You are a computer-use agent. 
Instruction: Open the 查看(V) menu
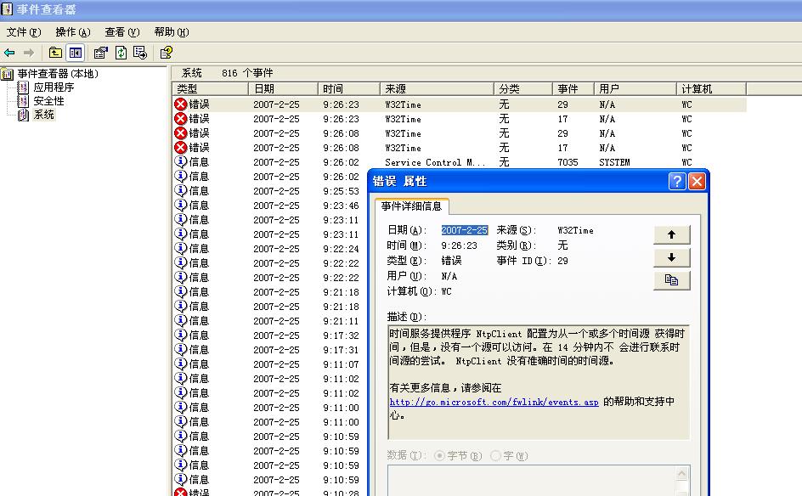coord(121,32)
